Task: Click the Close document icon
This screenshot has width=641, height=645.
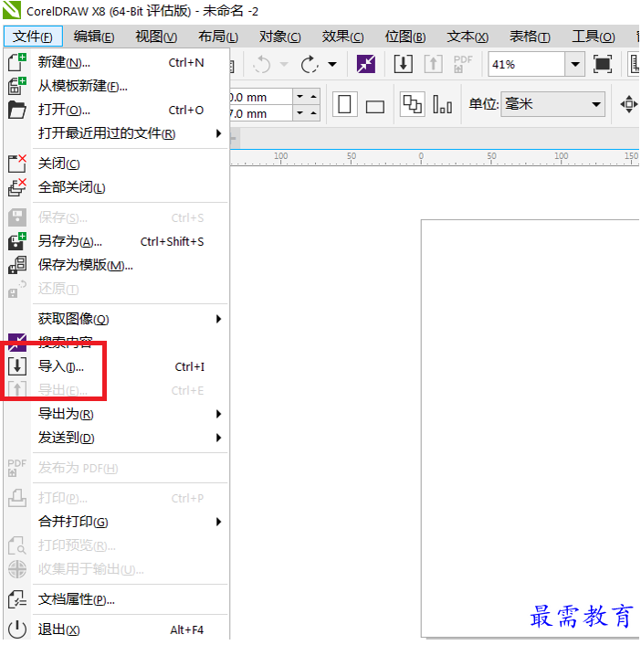Action: (x=16, y=164)
